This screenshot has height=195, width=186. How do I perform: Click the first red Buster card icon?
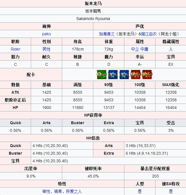135,75
